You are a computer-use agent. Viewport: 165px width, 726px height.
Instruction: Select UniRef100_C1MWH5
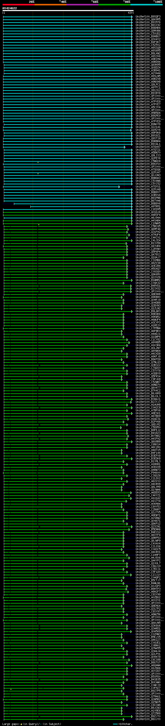pos(148,223)
